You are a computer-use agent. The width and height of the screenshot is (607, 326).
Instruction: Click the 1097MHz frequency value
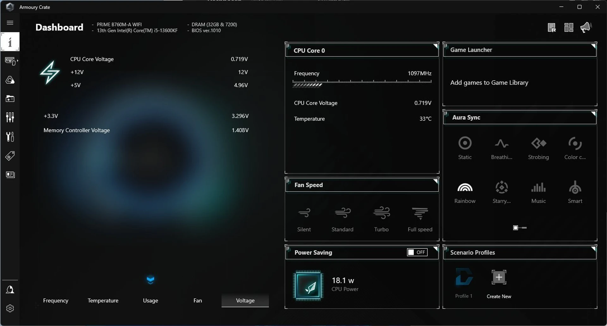pyautogui.click(x=420, y=73)
